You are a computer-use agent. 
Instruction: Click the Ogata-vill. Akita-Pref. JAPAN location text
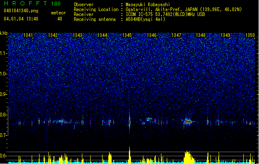[184, 9]
